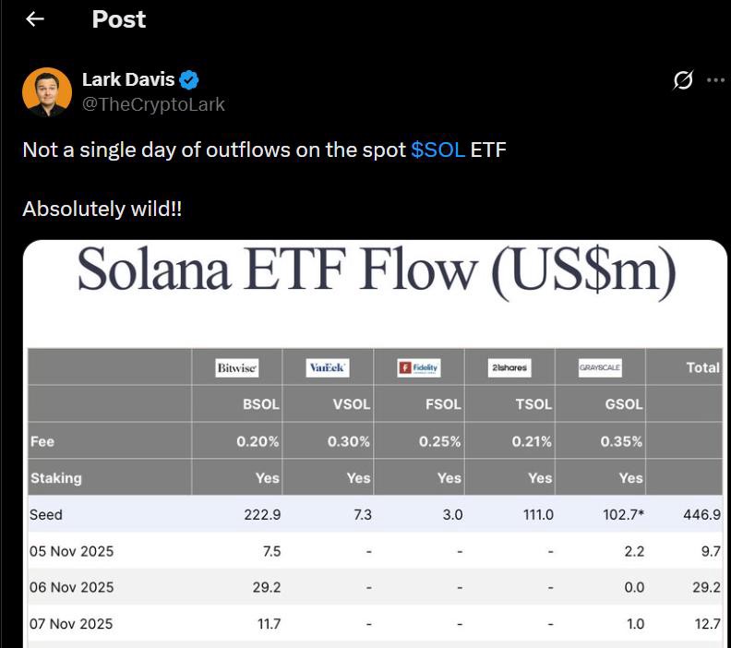
Task: Go back using the arrow icon
Action: click(x=35, y=19)
